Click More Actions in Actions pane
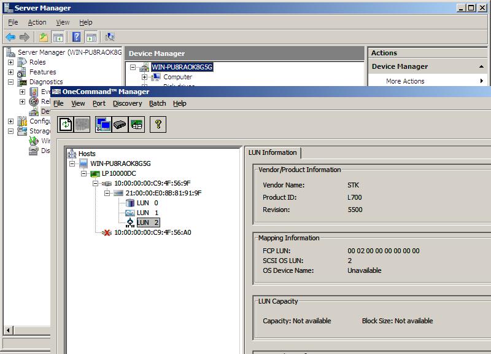 pyautogui.click(x=405, y=81)
